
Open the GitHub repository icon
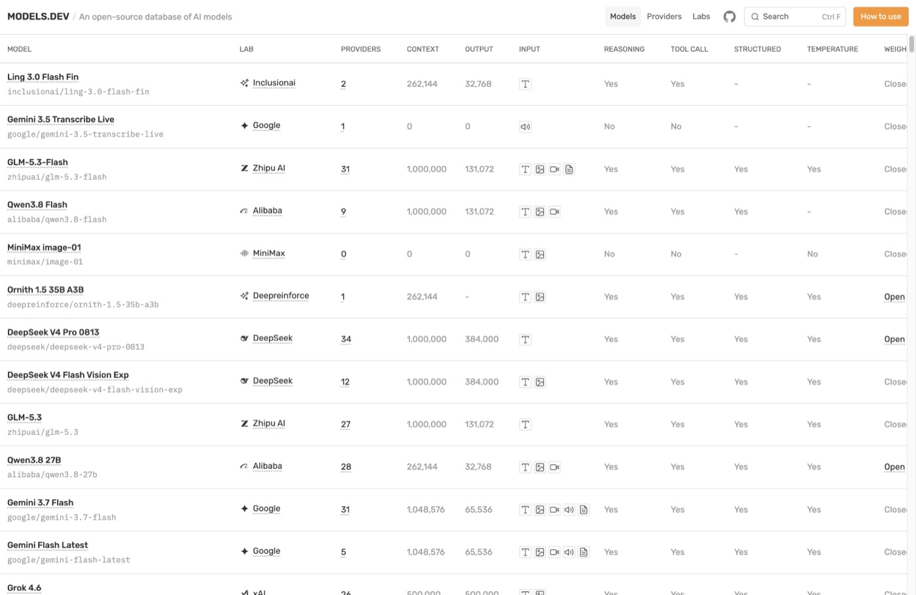tap(730, 16)
